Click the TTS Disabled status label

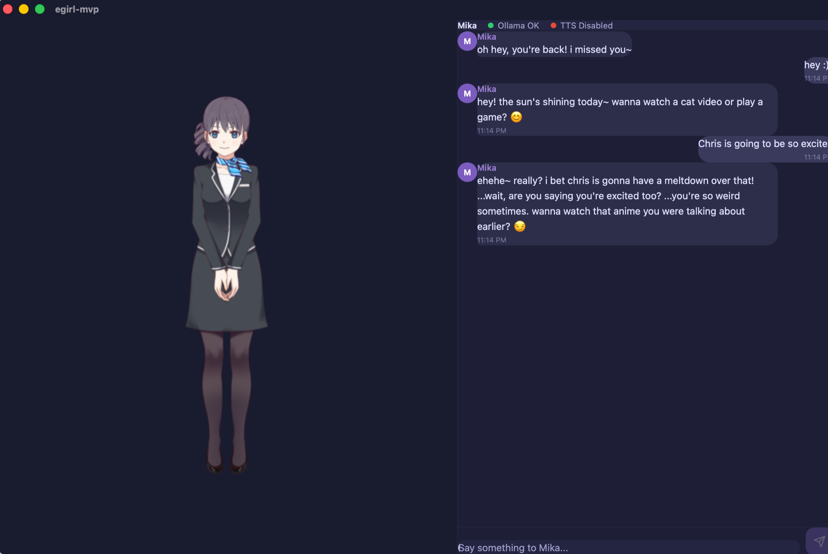[x=586, y=26]
